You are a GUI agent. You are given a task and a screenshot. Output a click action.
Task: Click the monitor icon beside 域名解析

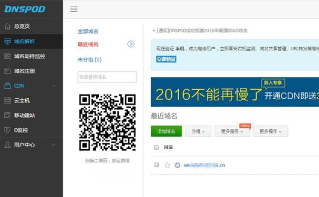8,41
